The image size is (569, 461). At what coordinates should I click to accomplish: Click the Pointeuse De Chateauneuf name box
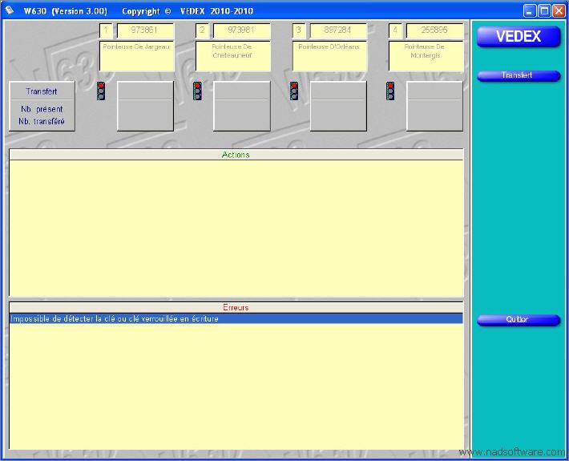(233, 56)
